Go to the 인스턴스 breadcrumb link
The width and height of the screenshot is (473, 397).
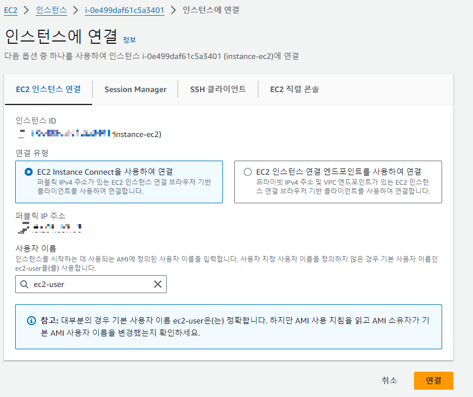point(51,10)
